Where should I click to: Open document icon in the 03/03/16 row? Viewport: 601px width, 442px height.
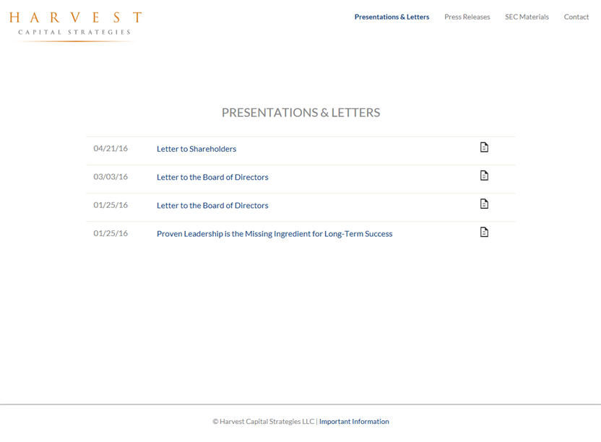(484, 175)
